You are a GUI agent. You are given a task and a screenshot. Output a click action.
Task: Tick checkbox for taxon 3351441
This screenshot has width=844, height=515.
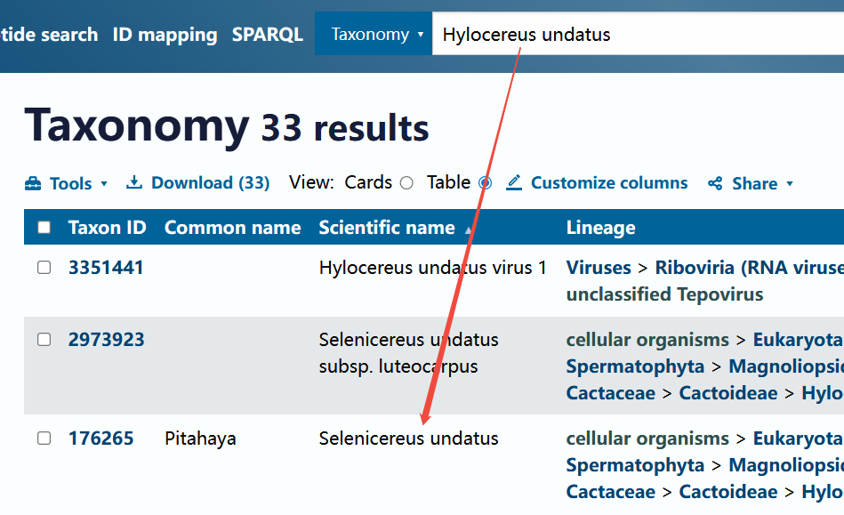click(44, 268)
